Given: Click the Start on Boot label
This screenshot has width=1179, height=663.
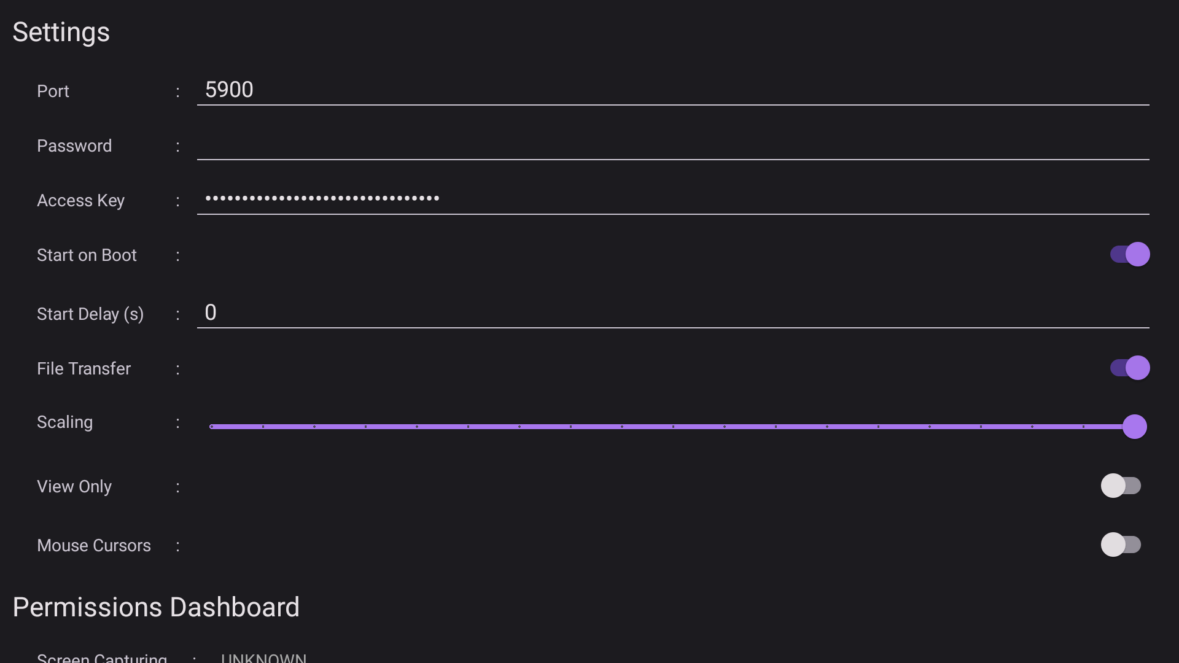Looking at the screenshot, I should [87, 255].
